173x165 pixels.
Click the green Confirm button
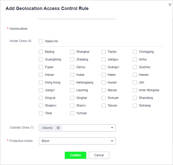(x=75, y=155)
